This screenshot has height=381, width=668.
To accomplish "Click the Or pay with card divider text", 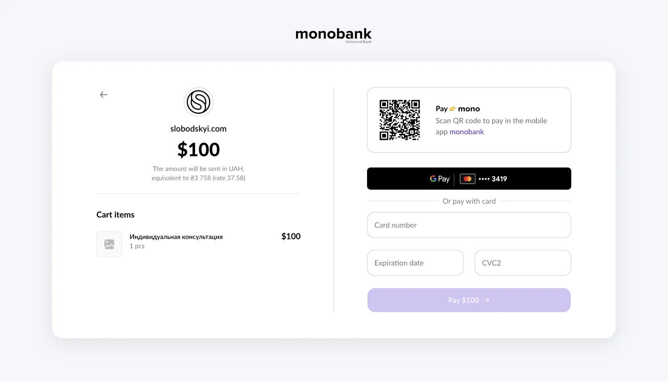I will pos(469,201).
